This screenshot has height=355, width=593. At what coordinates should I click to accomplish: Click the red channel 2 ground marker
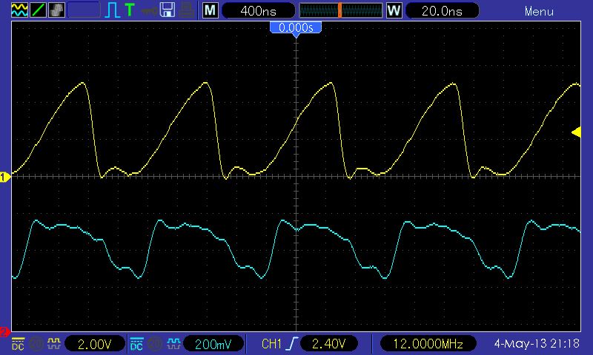tap(4, 332)
